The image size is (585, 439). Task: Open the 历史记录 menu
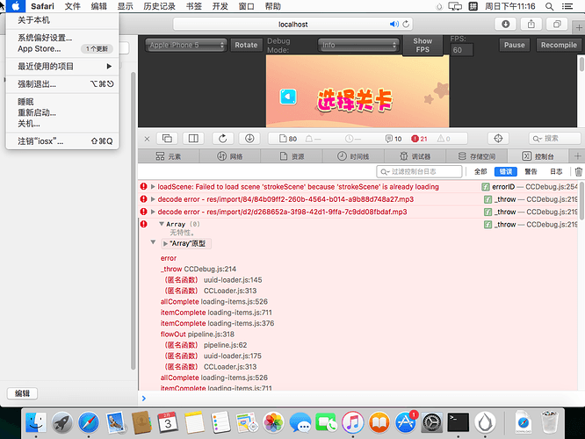159,6
